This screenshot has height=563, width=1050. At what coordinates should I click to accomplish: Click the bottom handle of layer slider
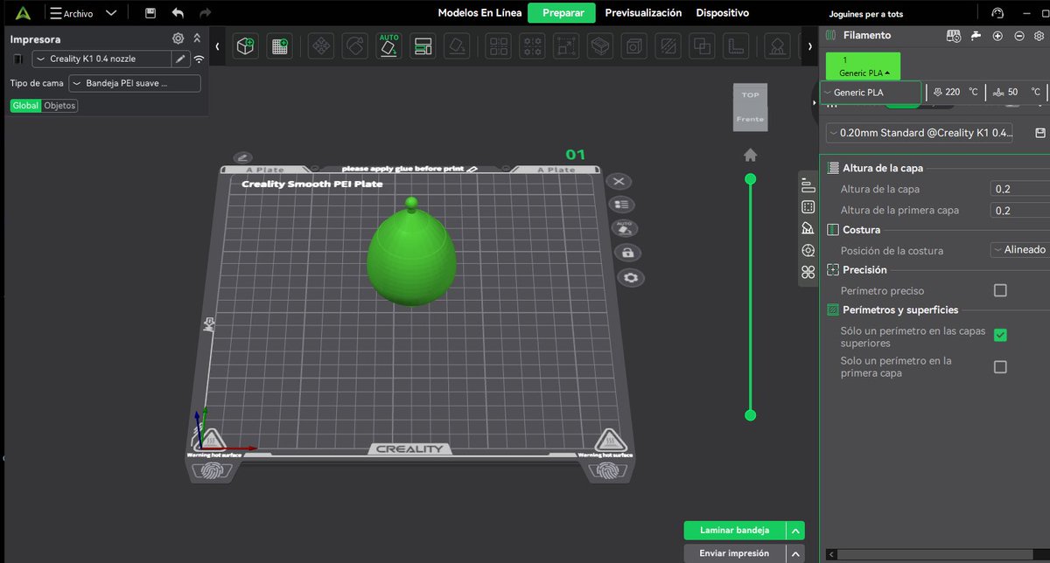tap(750, 414)
